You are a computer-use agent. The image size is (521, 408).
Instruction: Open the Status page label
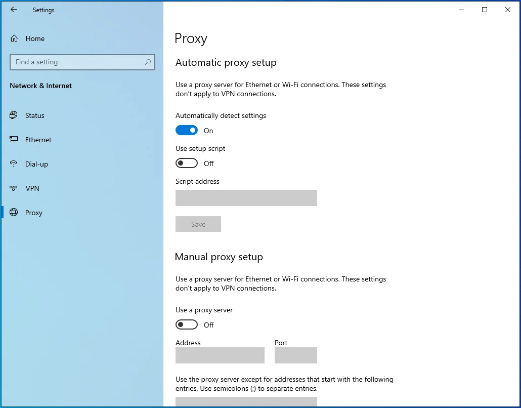pos(35,116)
